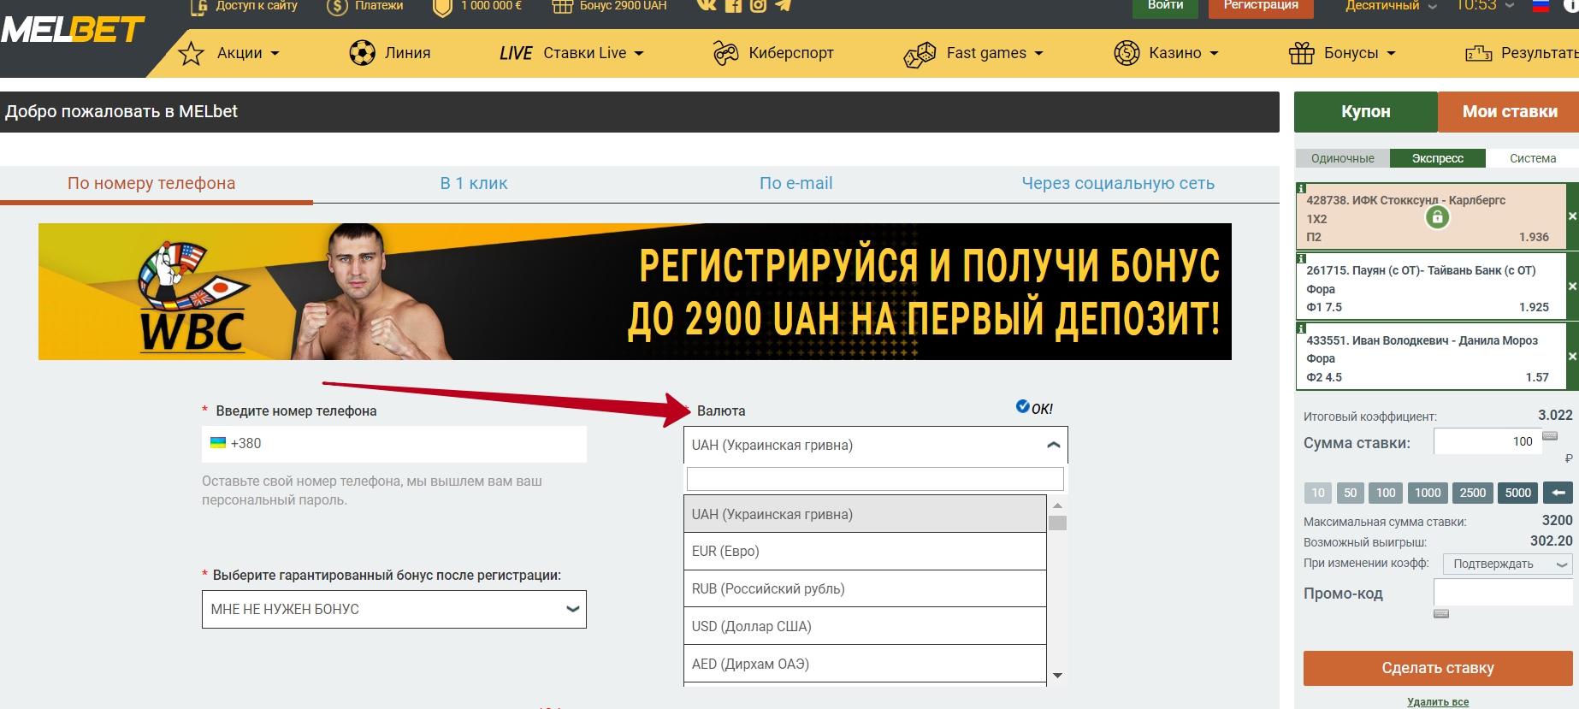The height and width of the screenshot is (709, 1579).
Task: Click the info icon on the Пауян bet
Action: [x=1301, y=257]
